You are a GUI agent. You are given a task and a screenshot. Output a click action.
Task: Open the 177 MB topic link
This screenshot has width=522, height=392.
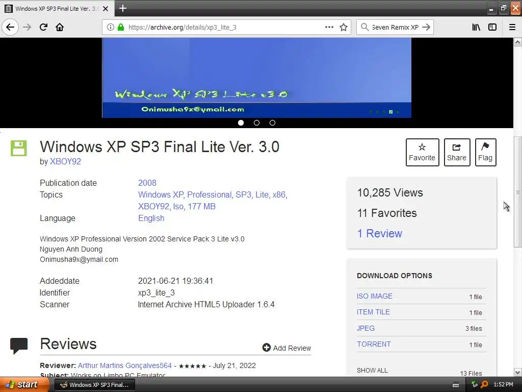[x=201, y=207]
